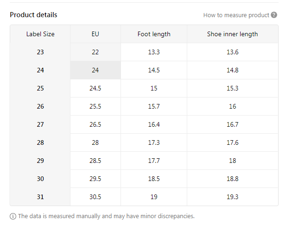Open the "How to measure product" link

(x=236, y=15)
